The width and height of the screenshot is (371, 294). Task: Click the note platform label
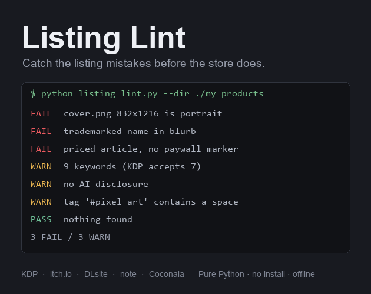[128, 274]
